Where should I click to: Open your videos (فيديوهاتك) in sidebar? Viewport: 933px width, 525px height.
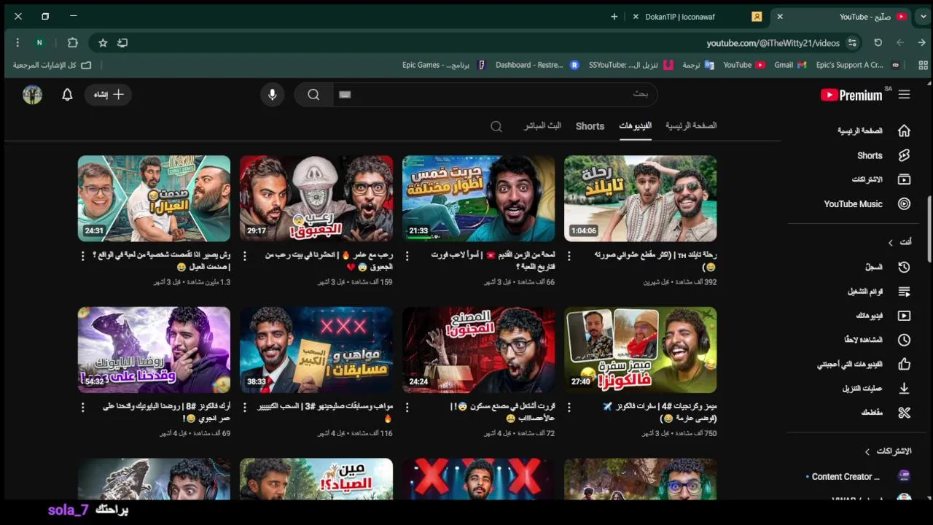904,316
